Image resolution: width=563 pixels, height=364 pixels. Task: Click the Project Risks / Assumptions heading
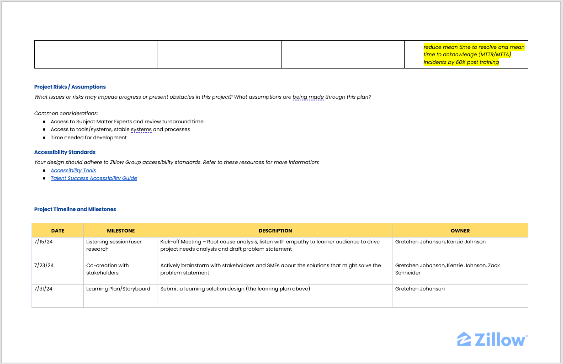coord(70,87)
